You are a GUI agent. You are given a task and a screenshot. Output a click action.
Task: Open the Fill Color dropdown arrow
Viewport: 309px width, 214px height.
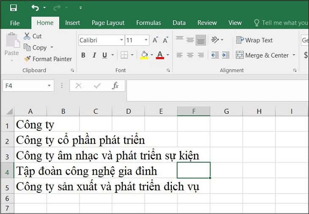152,55
